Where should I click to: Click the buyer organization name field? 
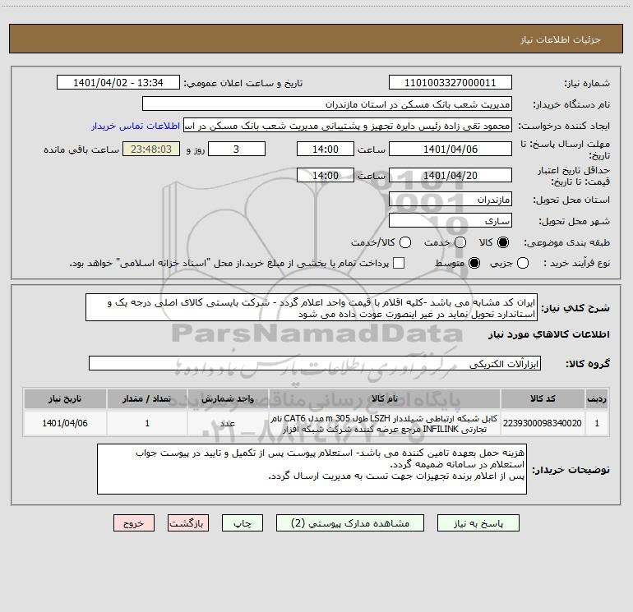click(x=327, y=104)
